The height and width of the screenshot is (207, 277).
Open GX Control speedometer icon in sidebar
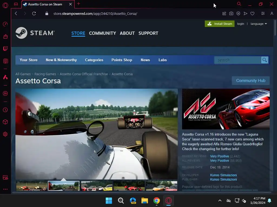5,24
